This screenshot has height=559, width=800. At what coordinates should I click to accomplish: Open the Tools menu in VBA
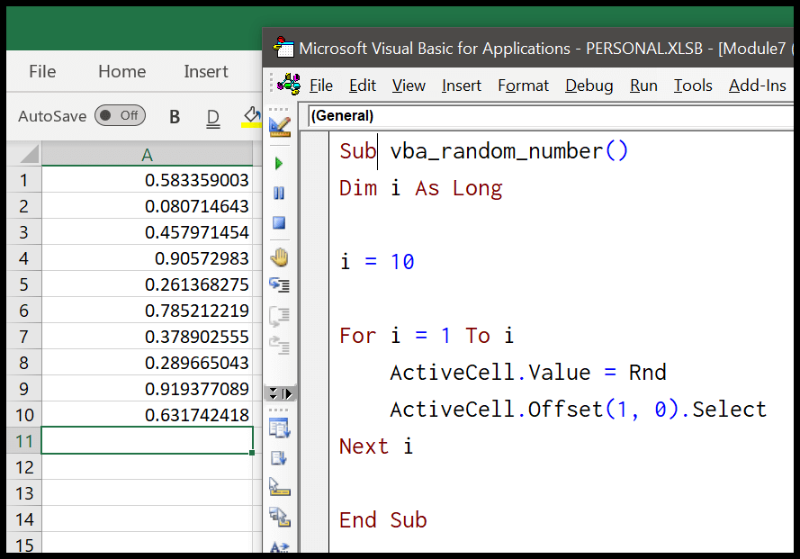coord(693,86)
